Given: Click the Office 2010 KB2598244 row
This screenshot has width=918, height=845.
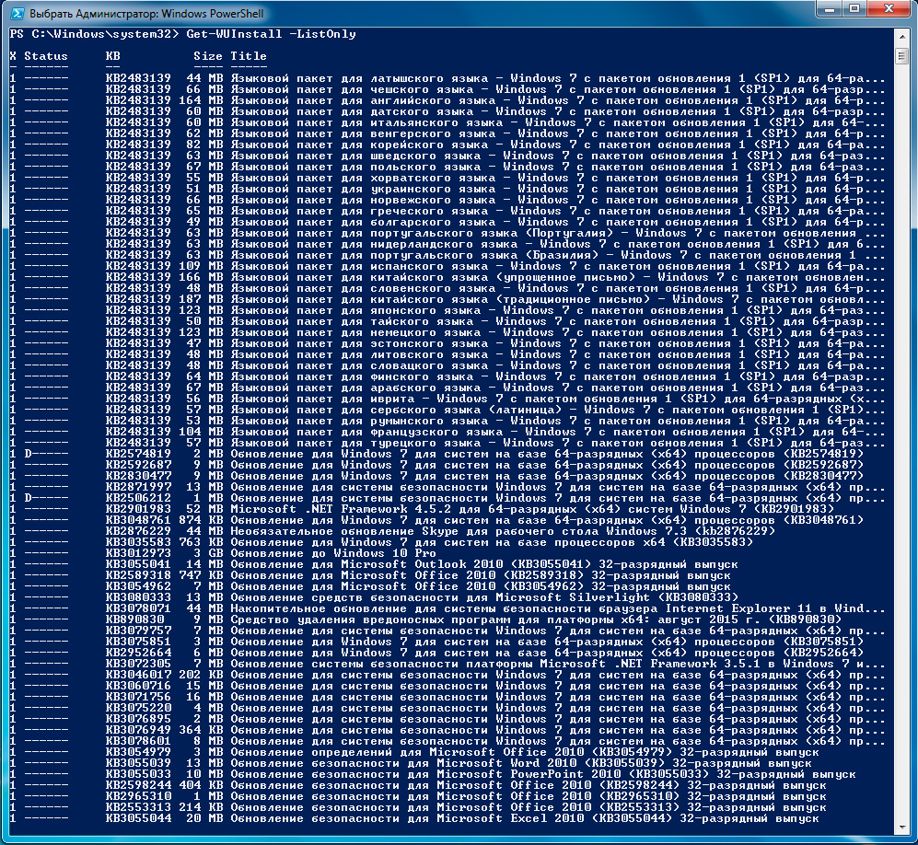Looking at the screenshot, I should click(418, 785).
